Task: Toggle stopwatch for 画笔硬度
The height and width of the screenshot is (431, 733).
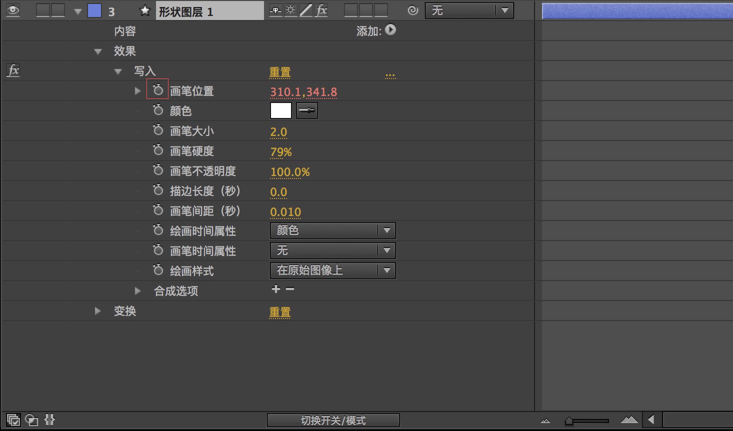Action: point(158,150)
